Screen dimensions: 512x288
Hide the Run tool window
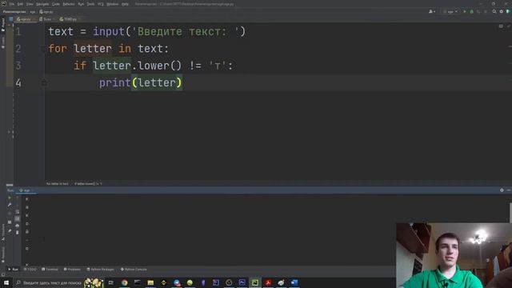(509, 190)
